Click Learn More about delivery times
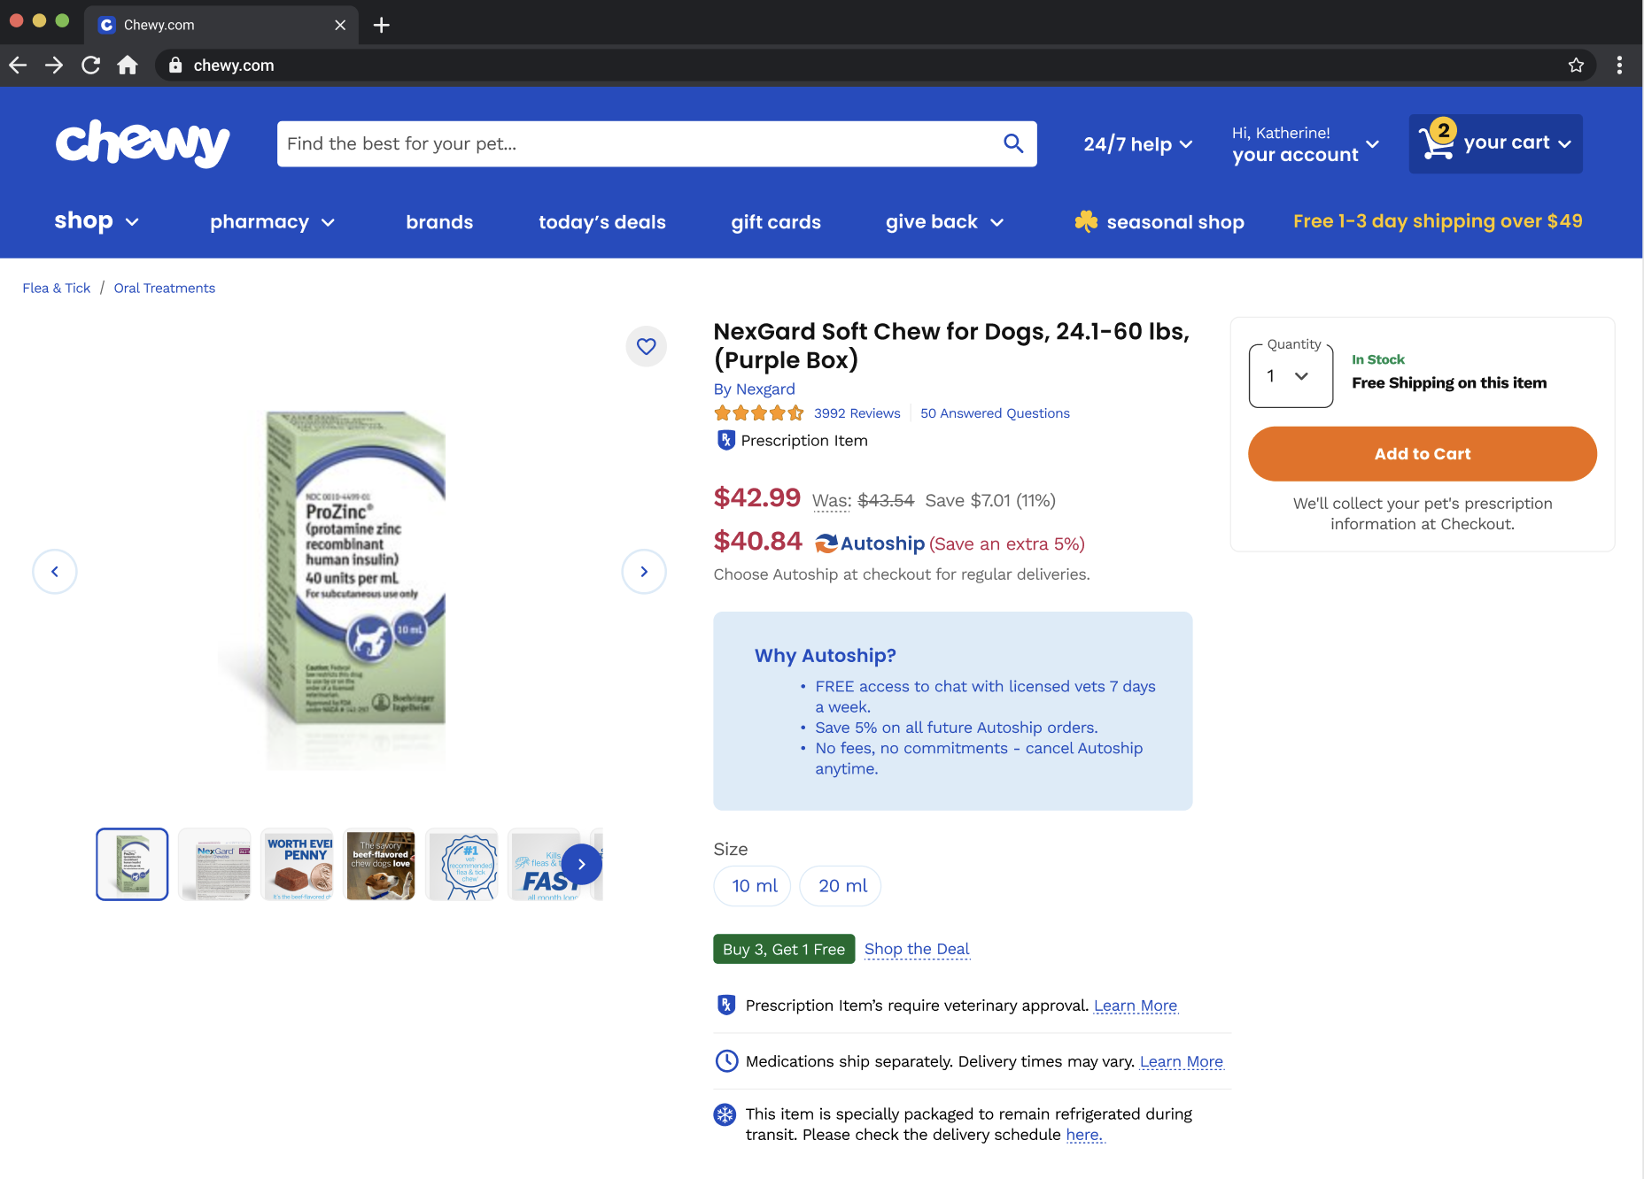Screen dimensions: 1644x1179 1182,1061
